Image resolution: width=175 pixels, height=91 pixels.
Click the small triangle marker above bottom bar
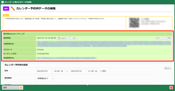click(87, 85)
